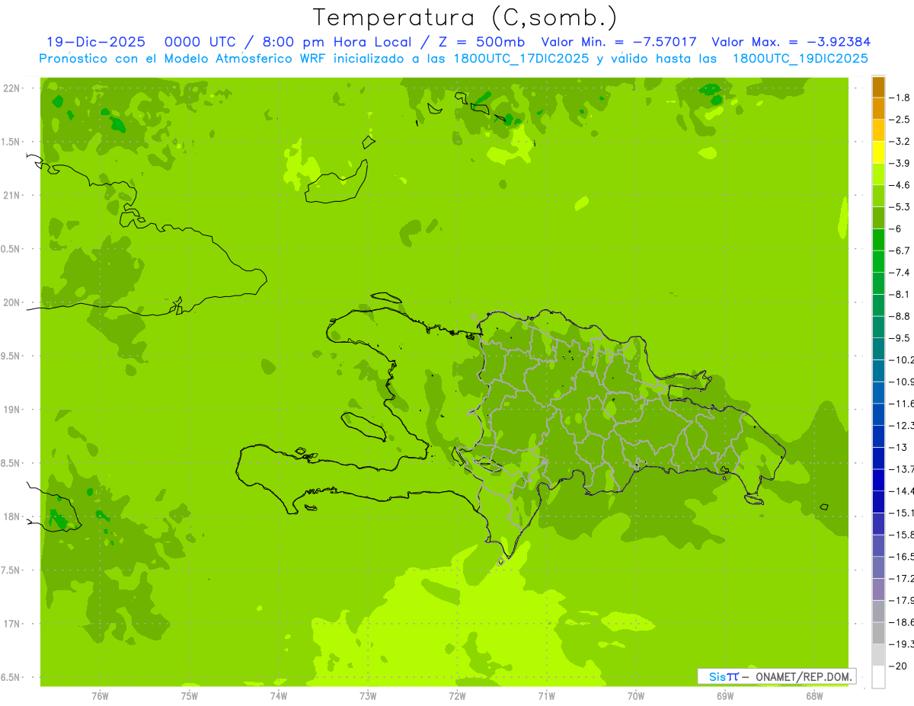Click the "-2.5" color bar value

[x=900, y=120]
